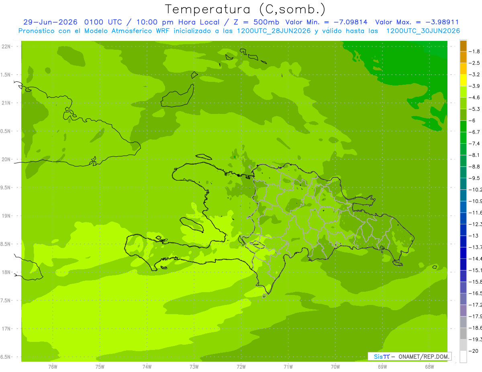Click the "-1.8" legend label

click(475, 51)
